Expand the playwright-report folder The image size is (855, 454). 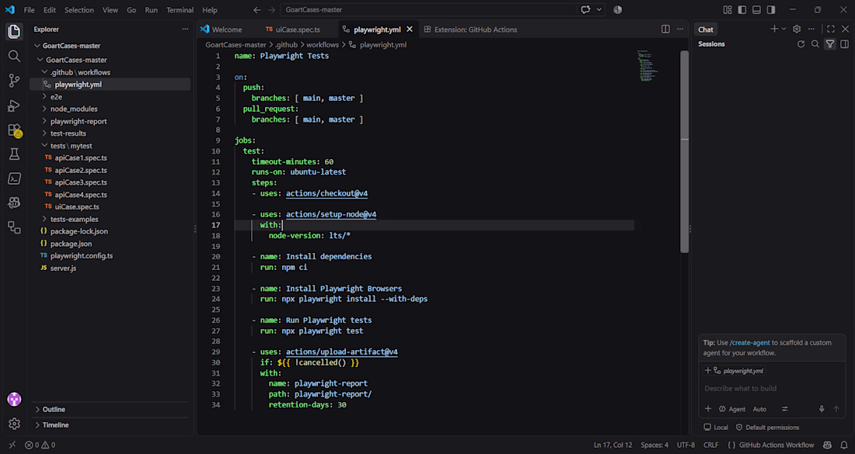point(45,121)
